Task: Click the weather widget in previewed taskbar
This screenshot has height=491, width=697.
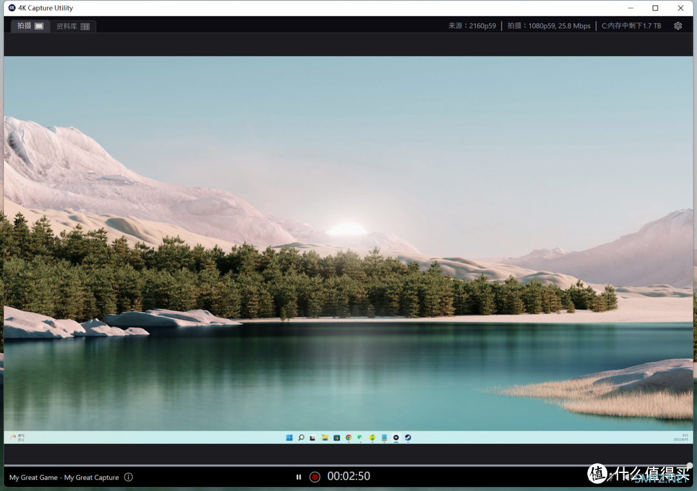Action: pos(17,437)
